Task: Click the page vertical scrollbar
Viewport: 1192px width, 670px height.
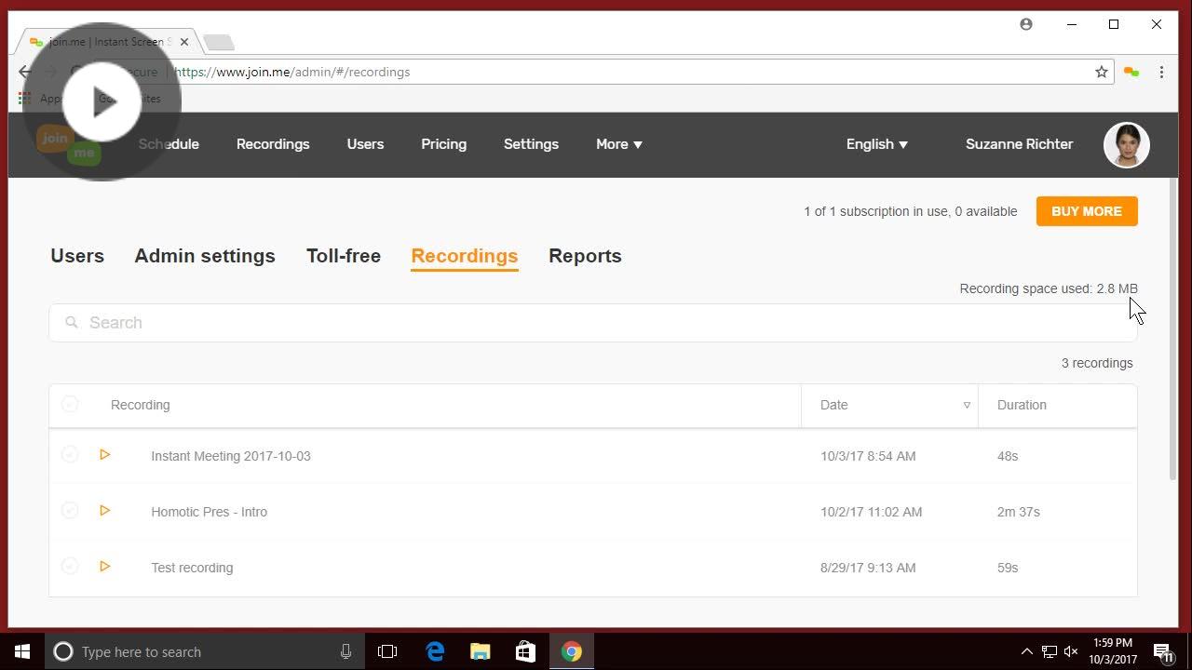Action: coord(1172,330)
